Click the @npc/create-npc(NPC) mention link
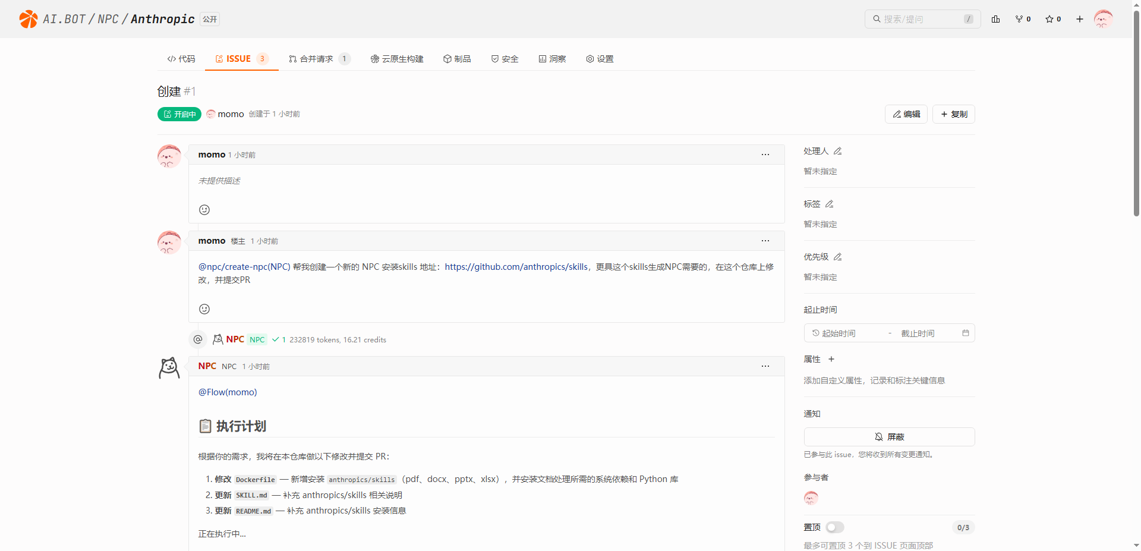Viewport: 1141px width, 551px height. click(244, 267)
